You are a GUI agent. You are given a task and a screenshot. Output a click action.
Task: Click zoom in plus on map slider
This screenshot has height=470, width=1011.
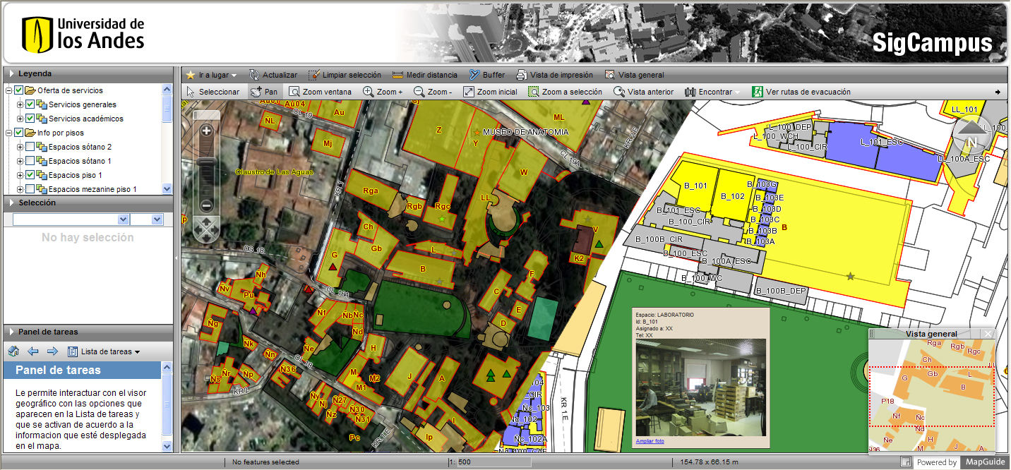207,131
